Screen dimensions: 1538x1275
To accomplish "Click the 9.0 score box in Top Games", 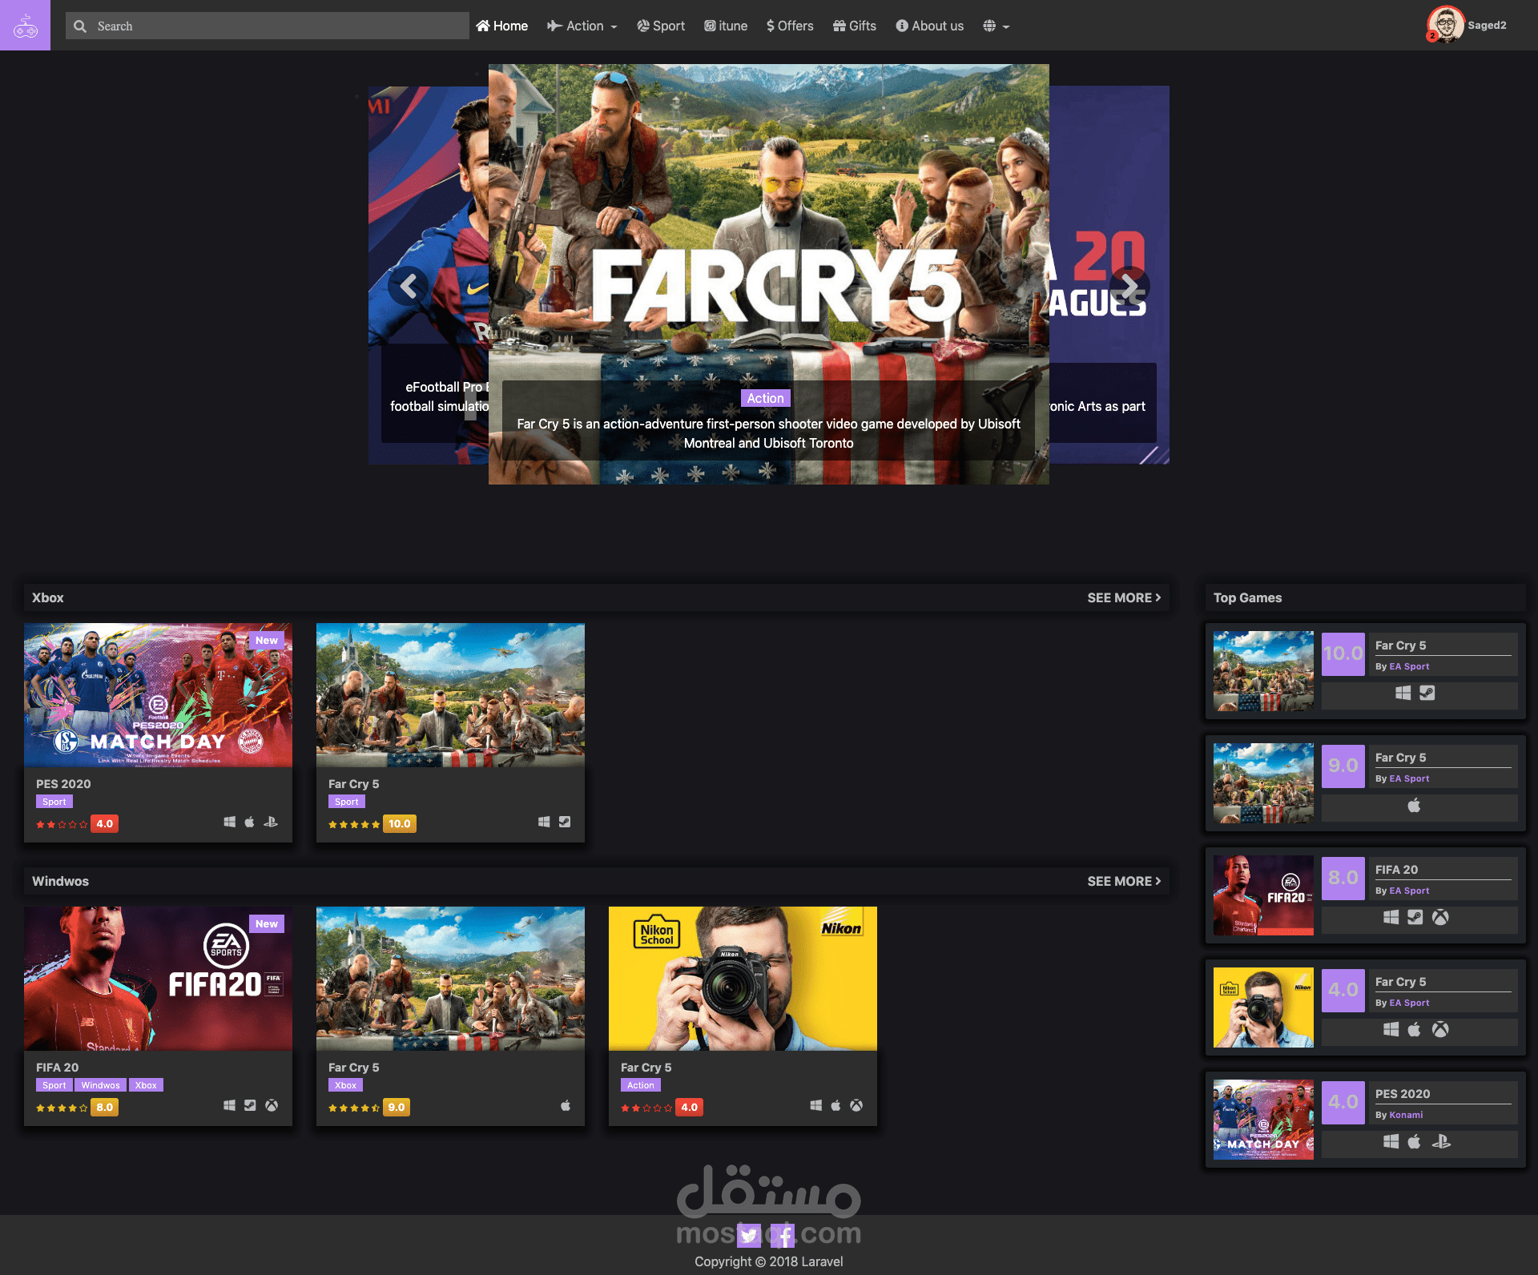I will point(1343,766).
